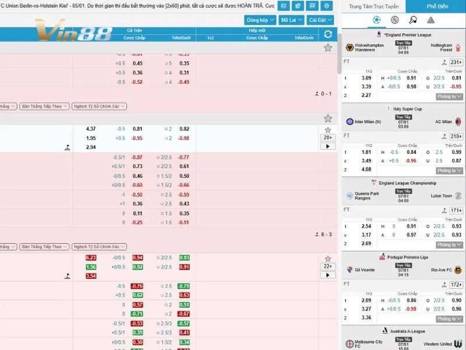Click the Nottingham Forest club crest
The width and height of the screenshot is (466, 350).
(x=458, y=48)
